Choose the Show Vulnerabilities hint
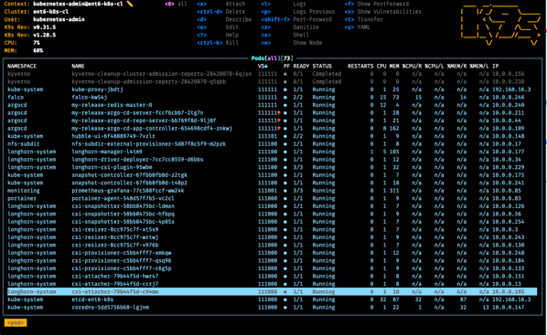 pos(383,12)
